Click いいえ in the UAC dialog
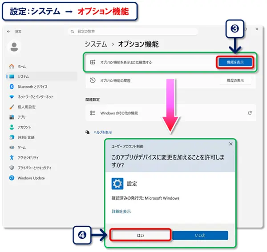This screenshot has height=252, width=267. 200,236
